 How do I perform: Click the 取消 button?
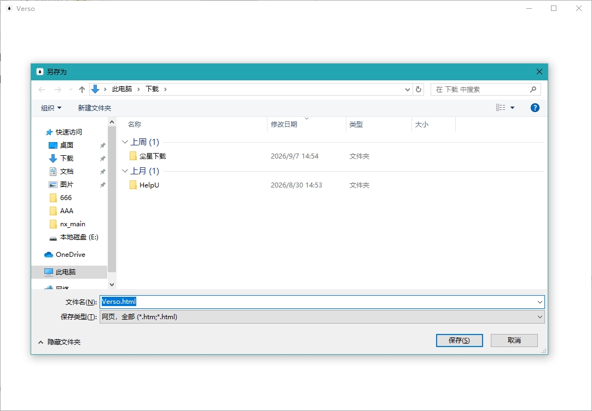514,340
